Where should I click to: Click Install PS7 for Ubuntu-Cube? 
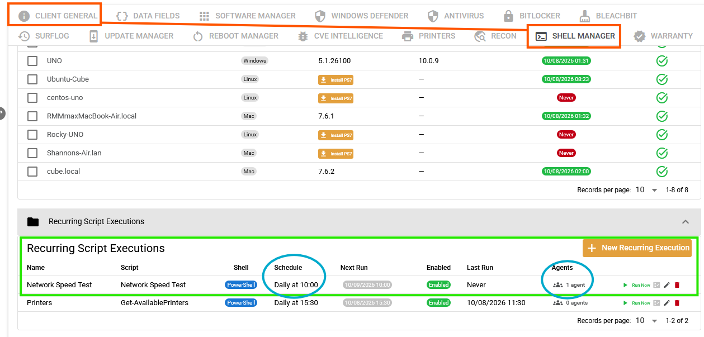(336, 79)
